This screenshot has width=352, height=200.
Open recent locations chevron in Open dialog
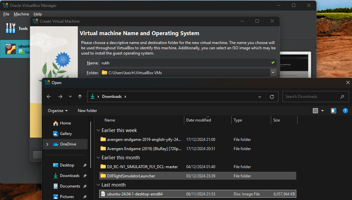tap(70, 97)
